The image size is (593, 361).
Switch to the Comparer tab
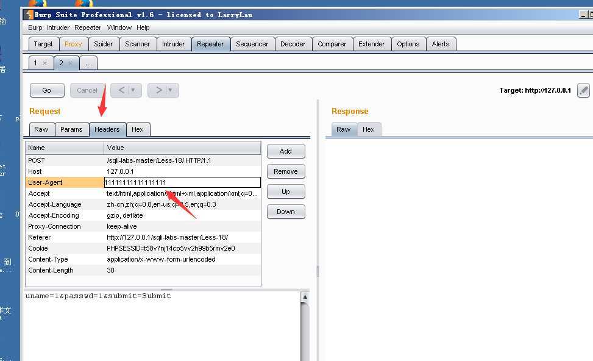point(332,44)
